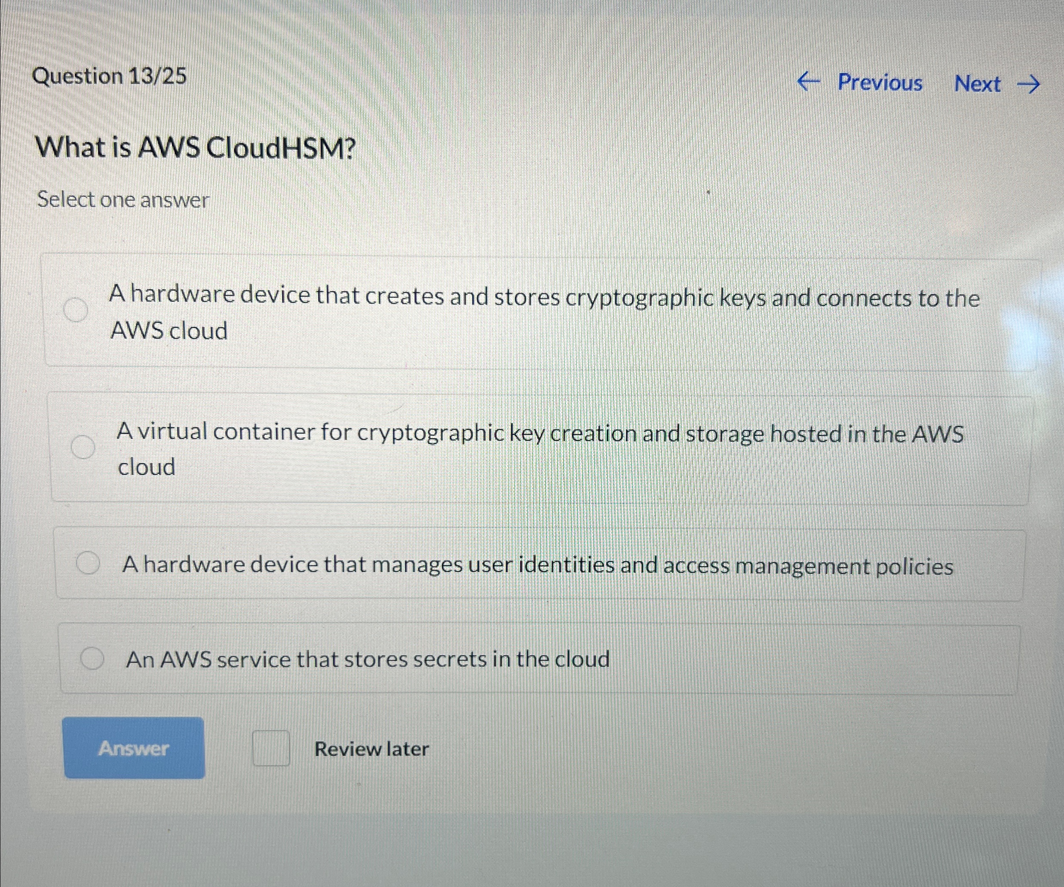The image size is (1064, 887).
Task: Choose the virtual container for key creation answer
Action: 507,446
